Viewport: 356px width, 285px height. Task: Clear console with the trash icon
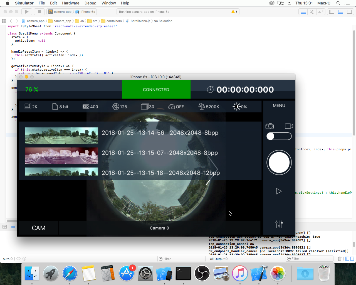[340, 259]
